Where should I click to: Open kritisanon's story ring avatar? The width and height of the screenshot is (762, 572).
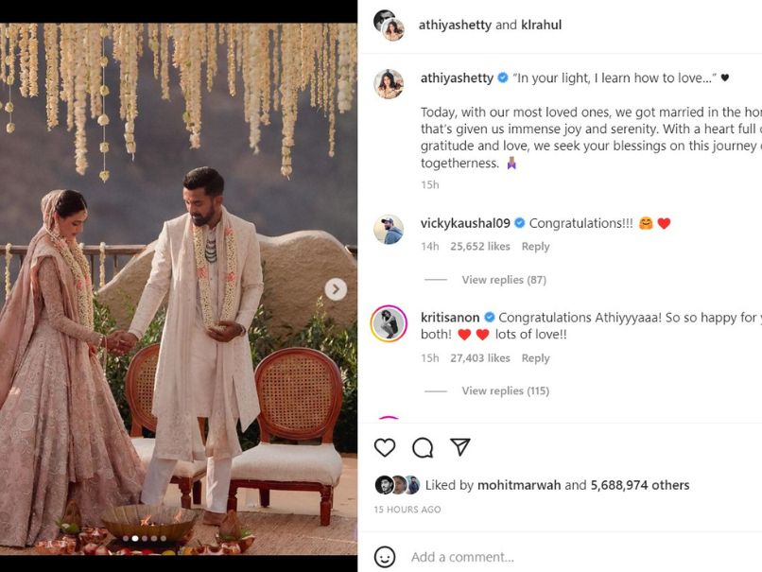click(388, 324)
